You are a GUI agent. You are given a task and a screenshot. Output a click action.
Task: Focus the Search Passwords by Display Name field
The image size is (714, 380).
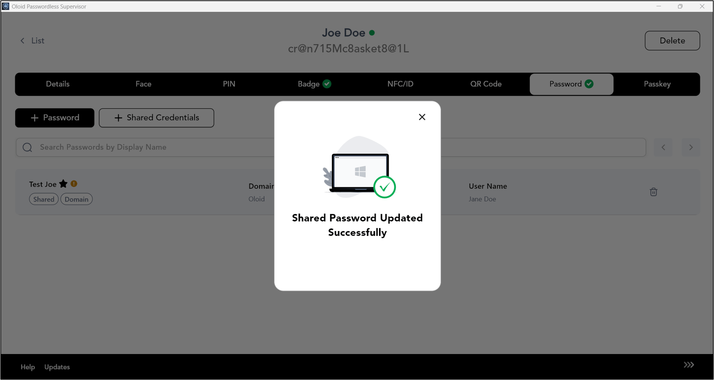click(331, 147)
